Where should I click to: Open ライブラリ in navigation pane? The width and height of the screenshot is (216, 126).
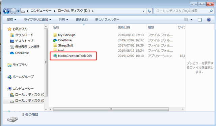[x=20, y=65]
